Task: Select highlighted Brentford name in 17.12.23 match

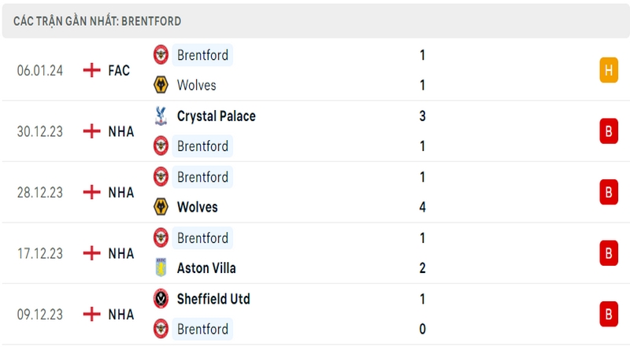Action: (202, 238)
